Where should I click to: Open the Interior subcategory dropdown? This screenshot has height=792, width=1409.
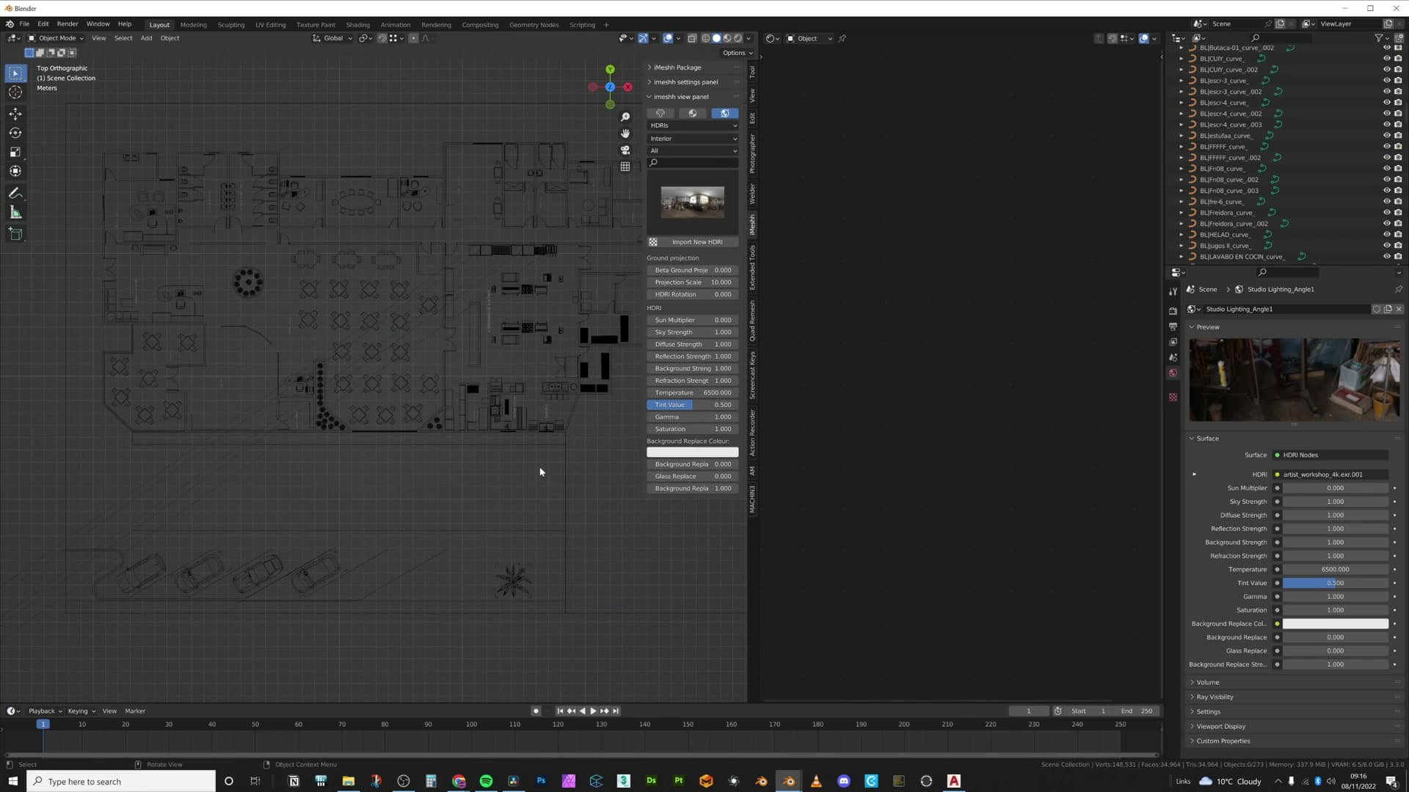point(693,139)
